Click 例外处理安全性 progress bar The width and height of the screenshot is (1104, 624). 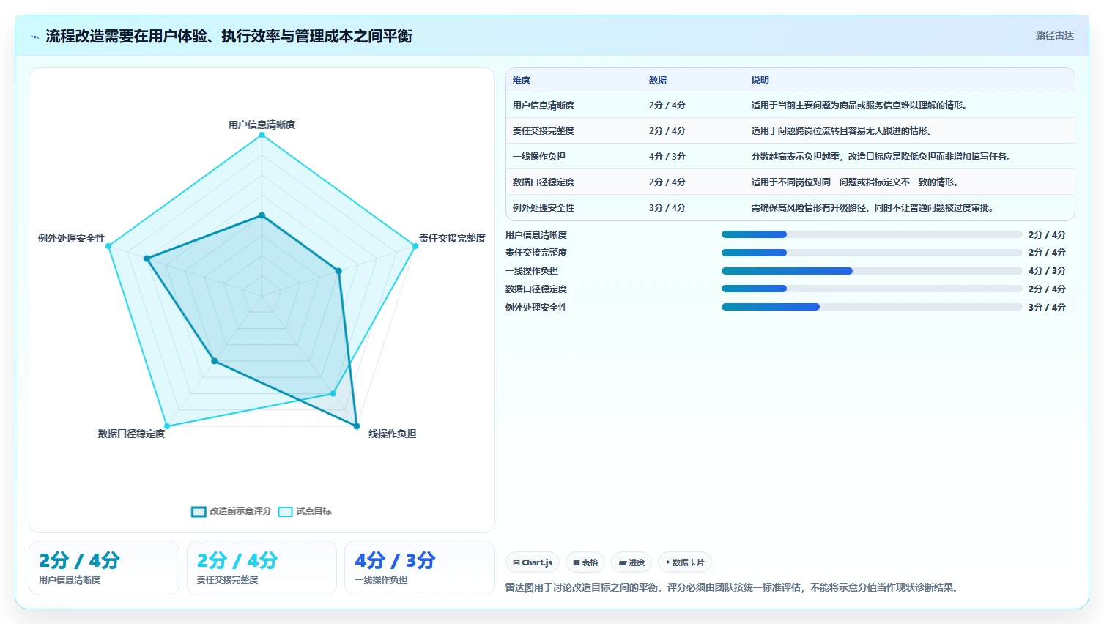[x=872, y=307]
